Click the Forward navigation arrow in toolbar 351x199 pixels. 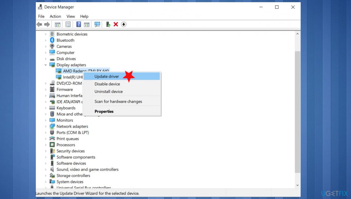tap(47, 24)
